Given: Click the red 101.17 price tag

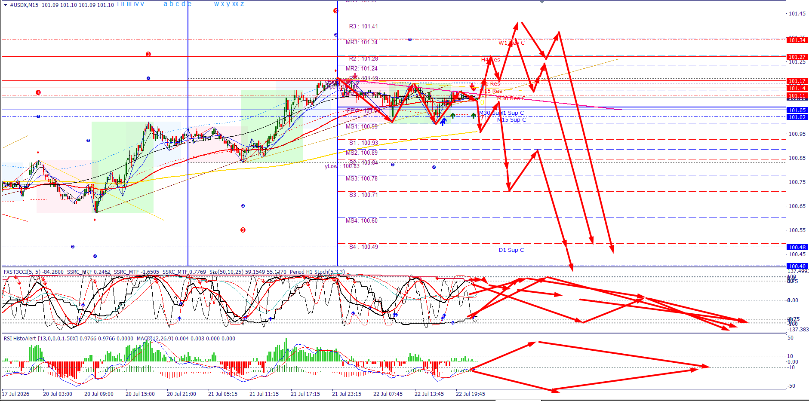Looking at the screenshot, I should coord(797,81).
